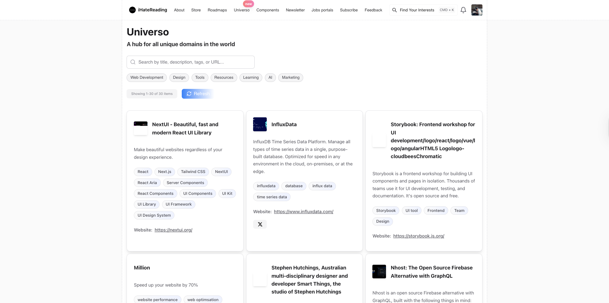Go to the Store page
609x303 pixels.
[196, 10]
